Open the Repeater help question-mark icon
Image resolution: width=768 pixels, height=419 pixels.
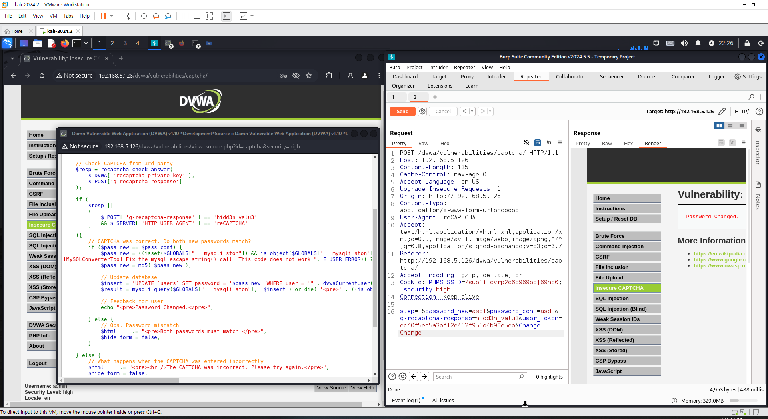(759, 112)
